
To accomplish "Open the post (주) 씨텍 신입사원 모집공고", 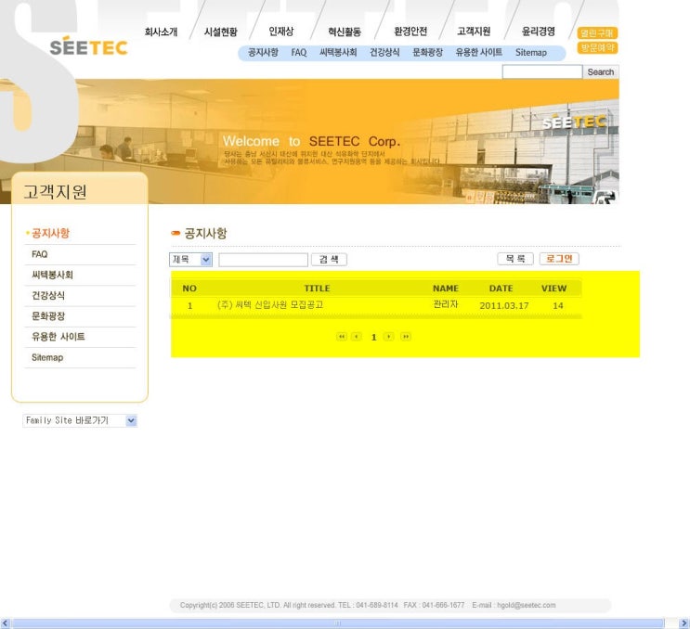I will pyautogui.click(x=270, y=304).
